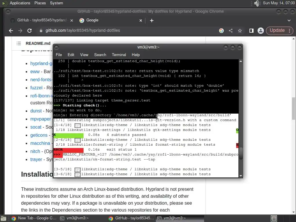296x222 pixels.
Task: Switch to the GitHub tab
Action: click(42, 20)
